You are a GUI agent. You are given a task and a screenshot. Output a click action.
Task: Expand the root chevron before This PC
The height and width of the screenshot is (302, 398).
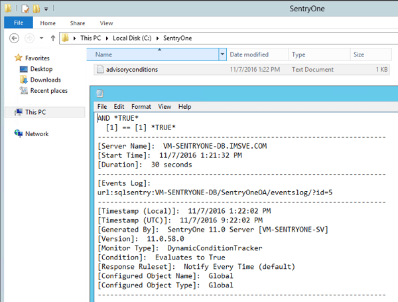click(74, 38)
